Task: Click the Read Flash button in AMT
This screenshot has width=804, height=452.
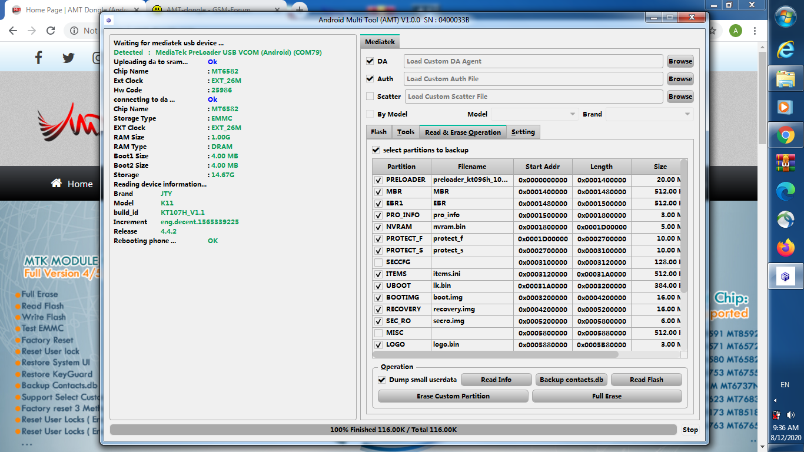Action: pos(646,380)
